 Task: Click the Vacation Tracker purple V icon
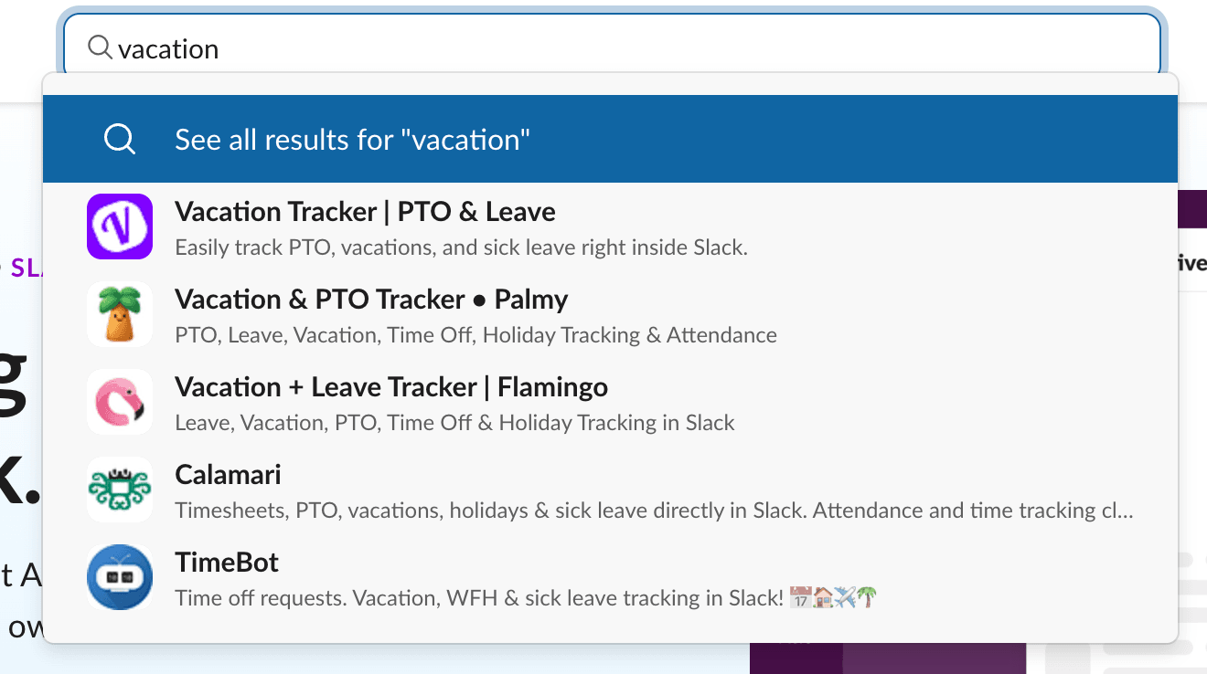tap(120, 226)
